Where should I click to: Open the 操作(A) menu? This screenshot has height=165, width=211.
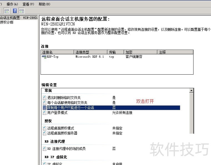click(x=12, y=4)
